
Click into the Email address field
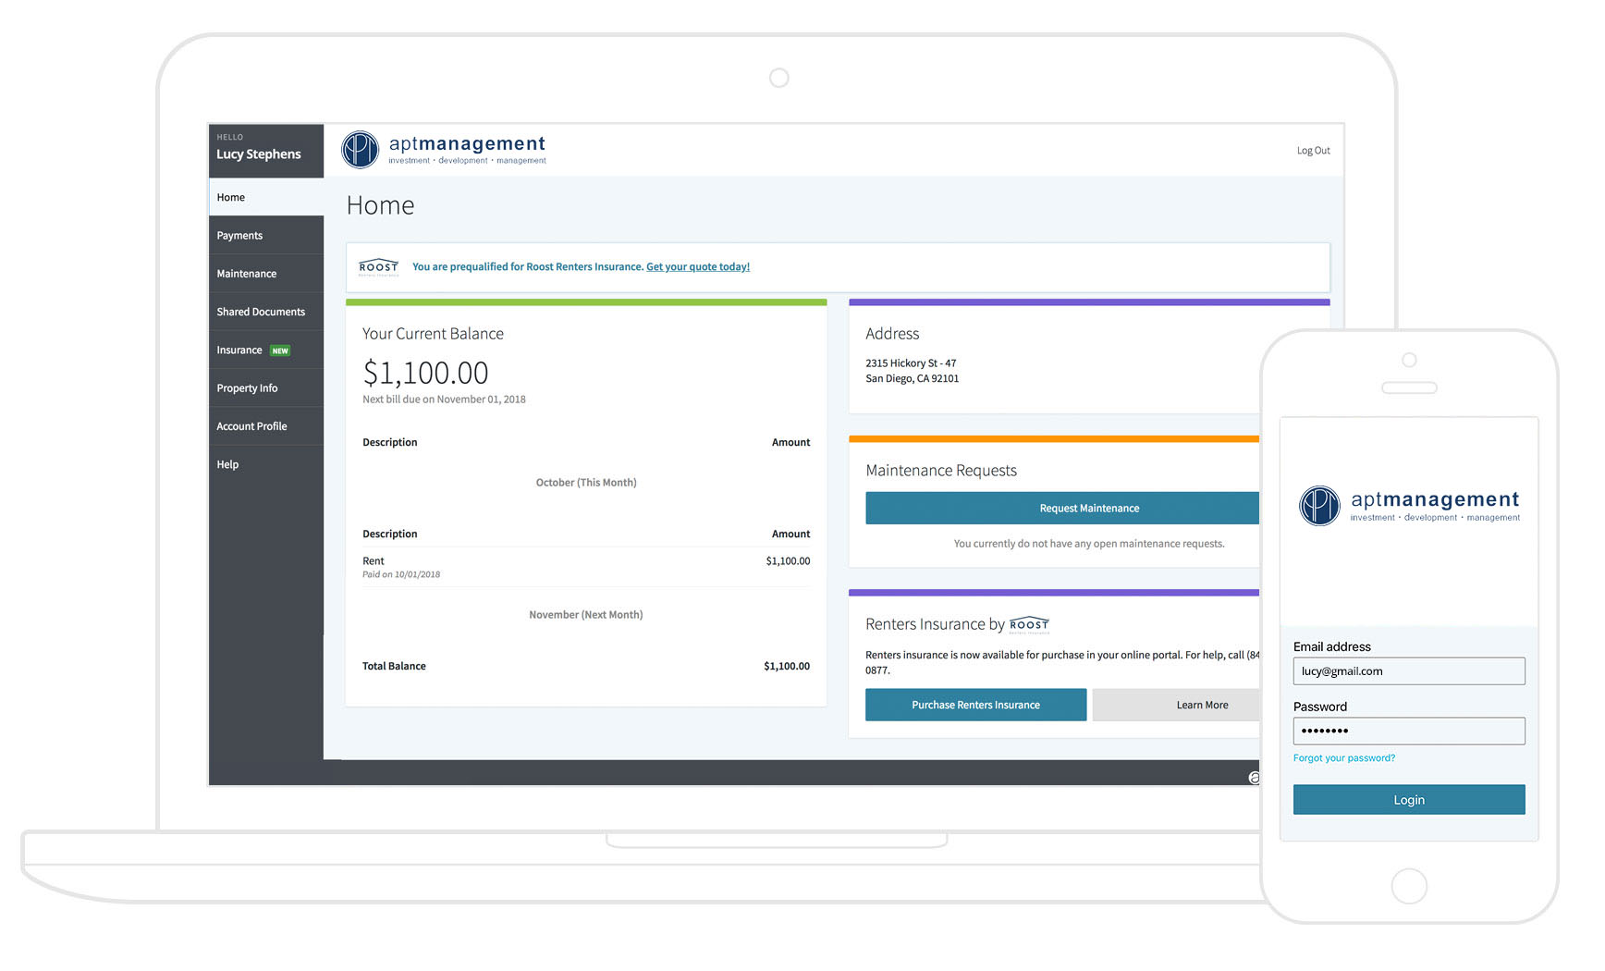tap(1408, 671)
